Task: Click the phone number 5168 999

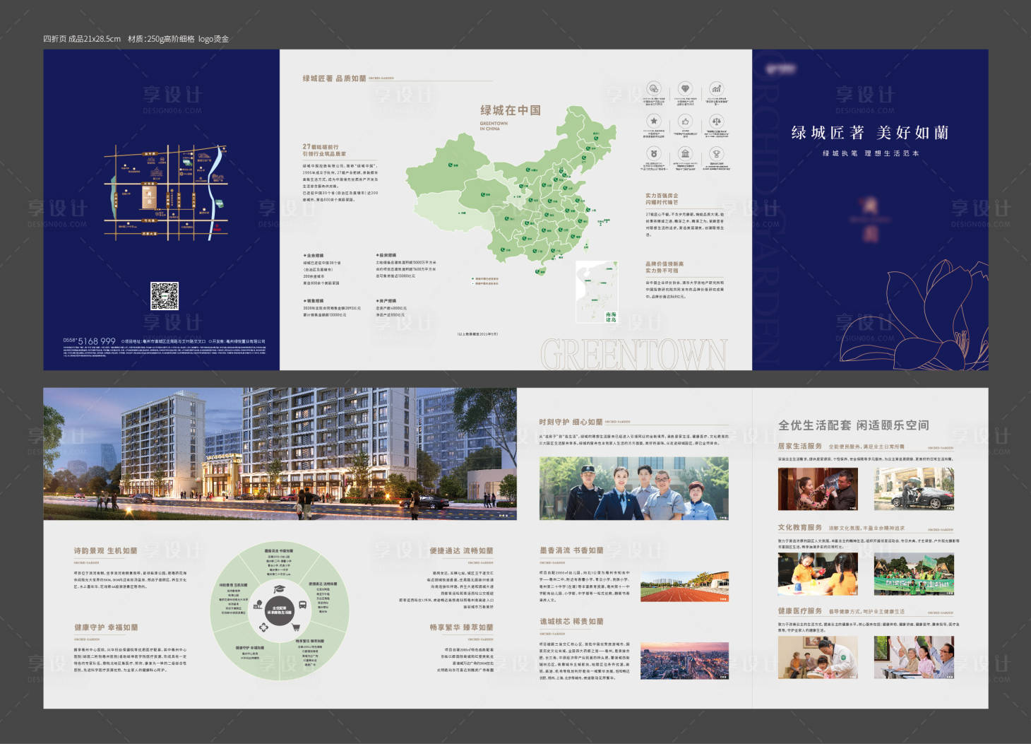Action: pyautogui.click(x=96, y=341)
